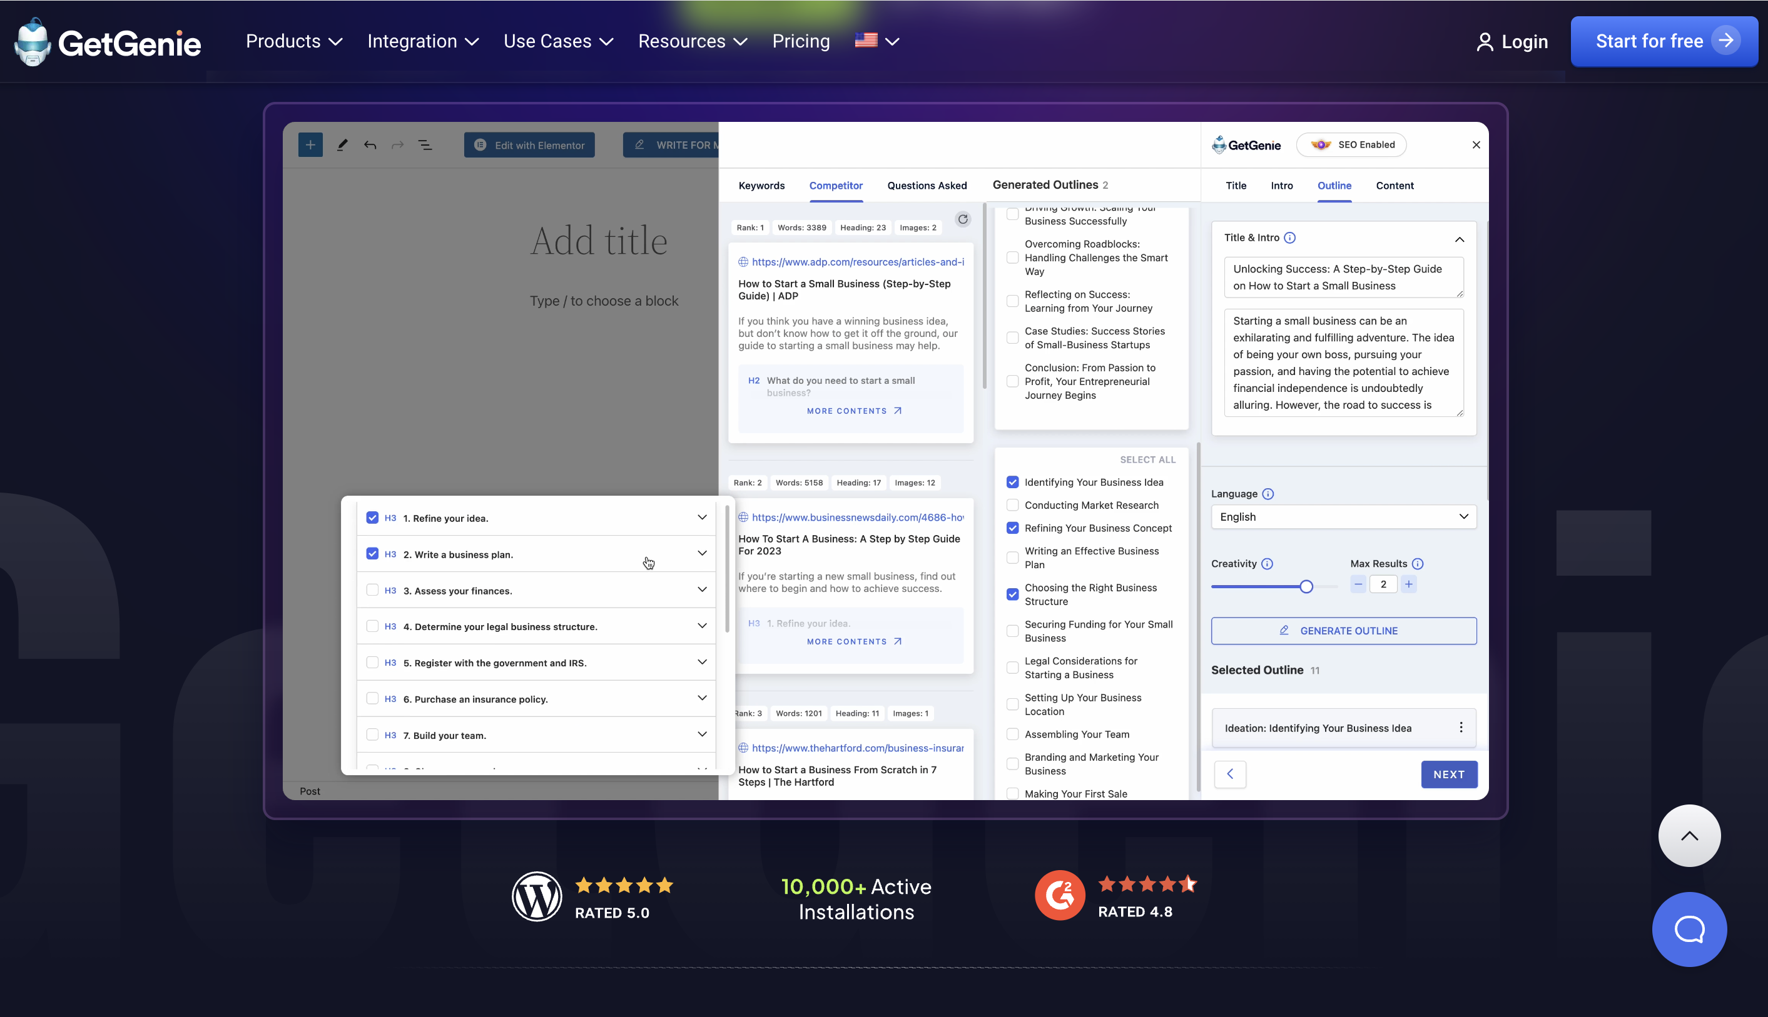
Task: Open the Content tab
Action: pos(1394,185)
